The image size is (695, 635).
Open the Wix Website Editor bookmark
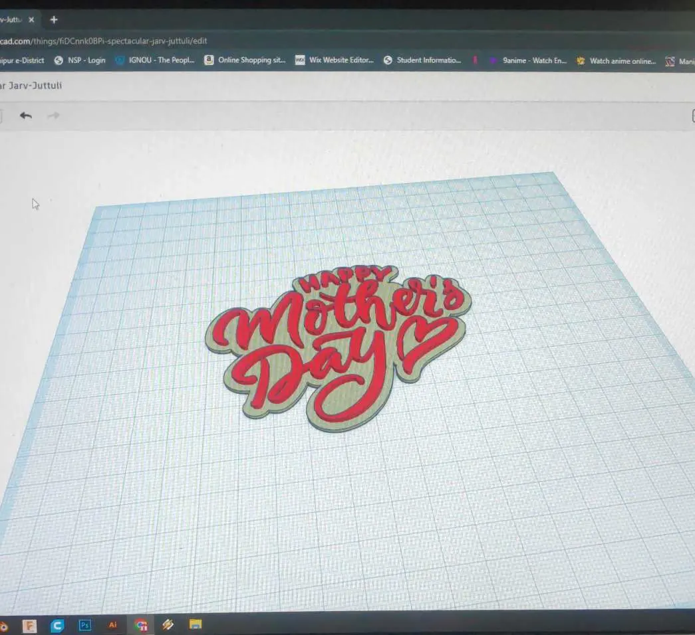coord(335,60)
